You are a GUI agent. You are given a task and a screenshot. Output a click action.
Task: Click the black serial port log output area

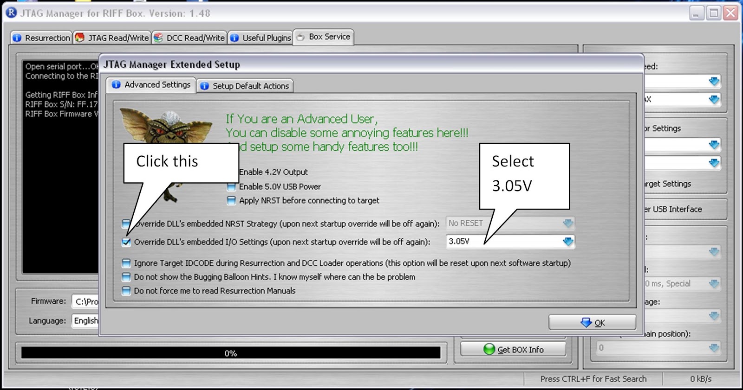point(61,167)
